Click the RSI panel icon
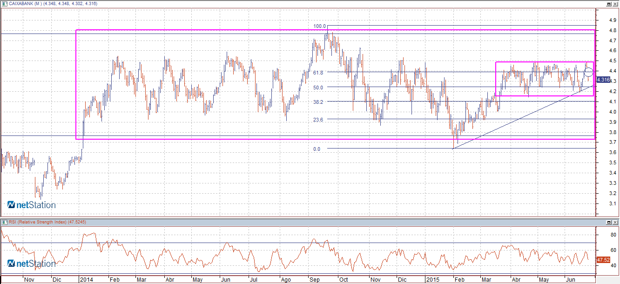620x284 pixels. coord(5,222)
